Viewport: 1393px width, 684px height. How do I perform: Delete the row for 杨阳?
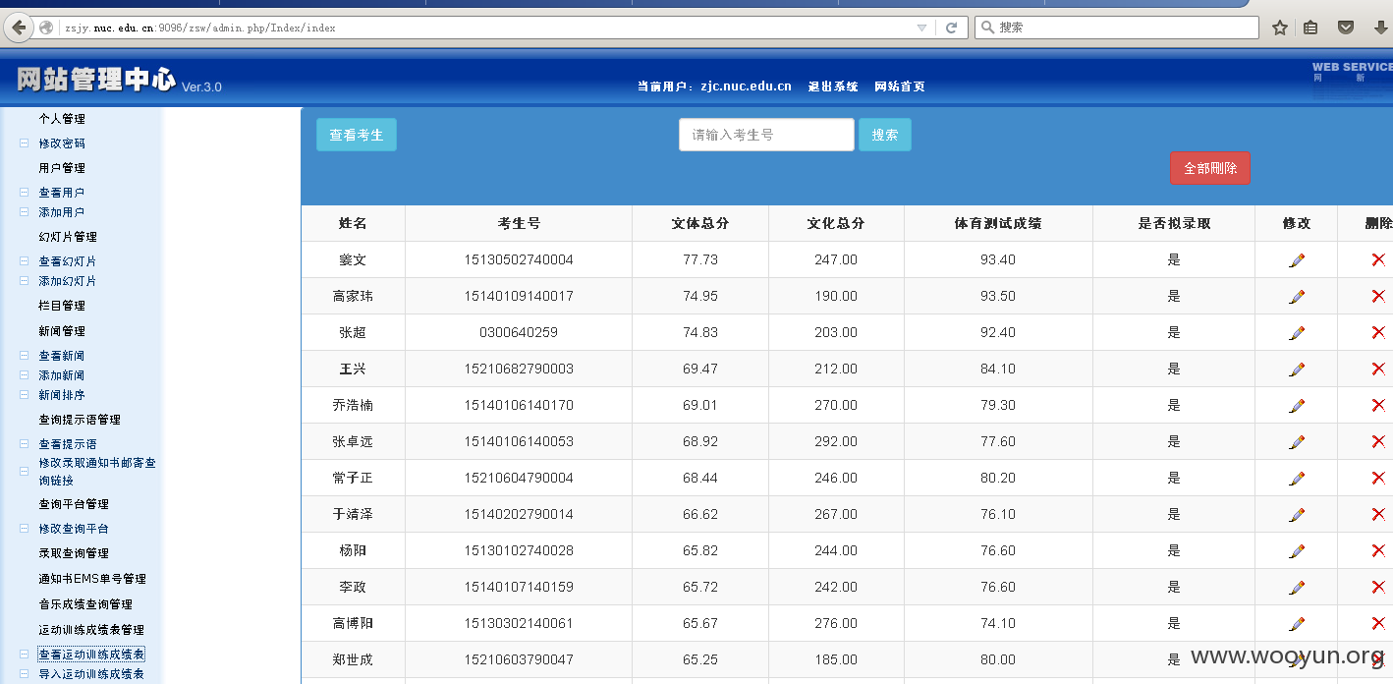click(x=1378, y=550)
